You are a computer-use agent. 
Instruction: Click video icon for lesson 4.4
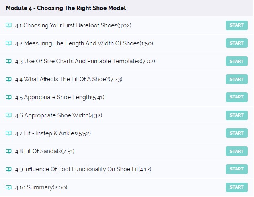pyautogui.click(x=8, y=79)
